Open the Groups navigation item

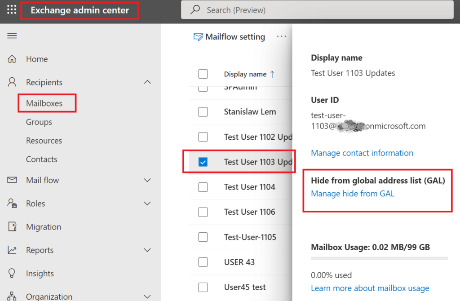pos(39,122)
